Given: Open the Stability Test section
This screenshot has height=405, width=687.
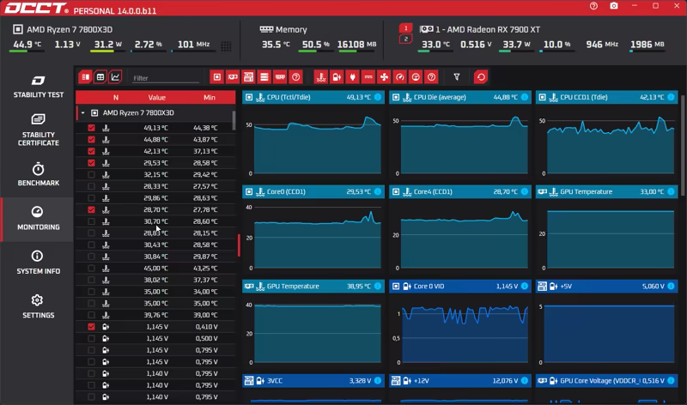Looking at the screenshot, I should (38, 87).
